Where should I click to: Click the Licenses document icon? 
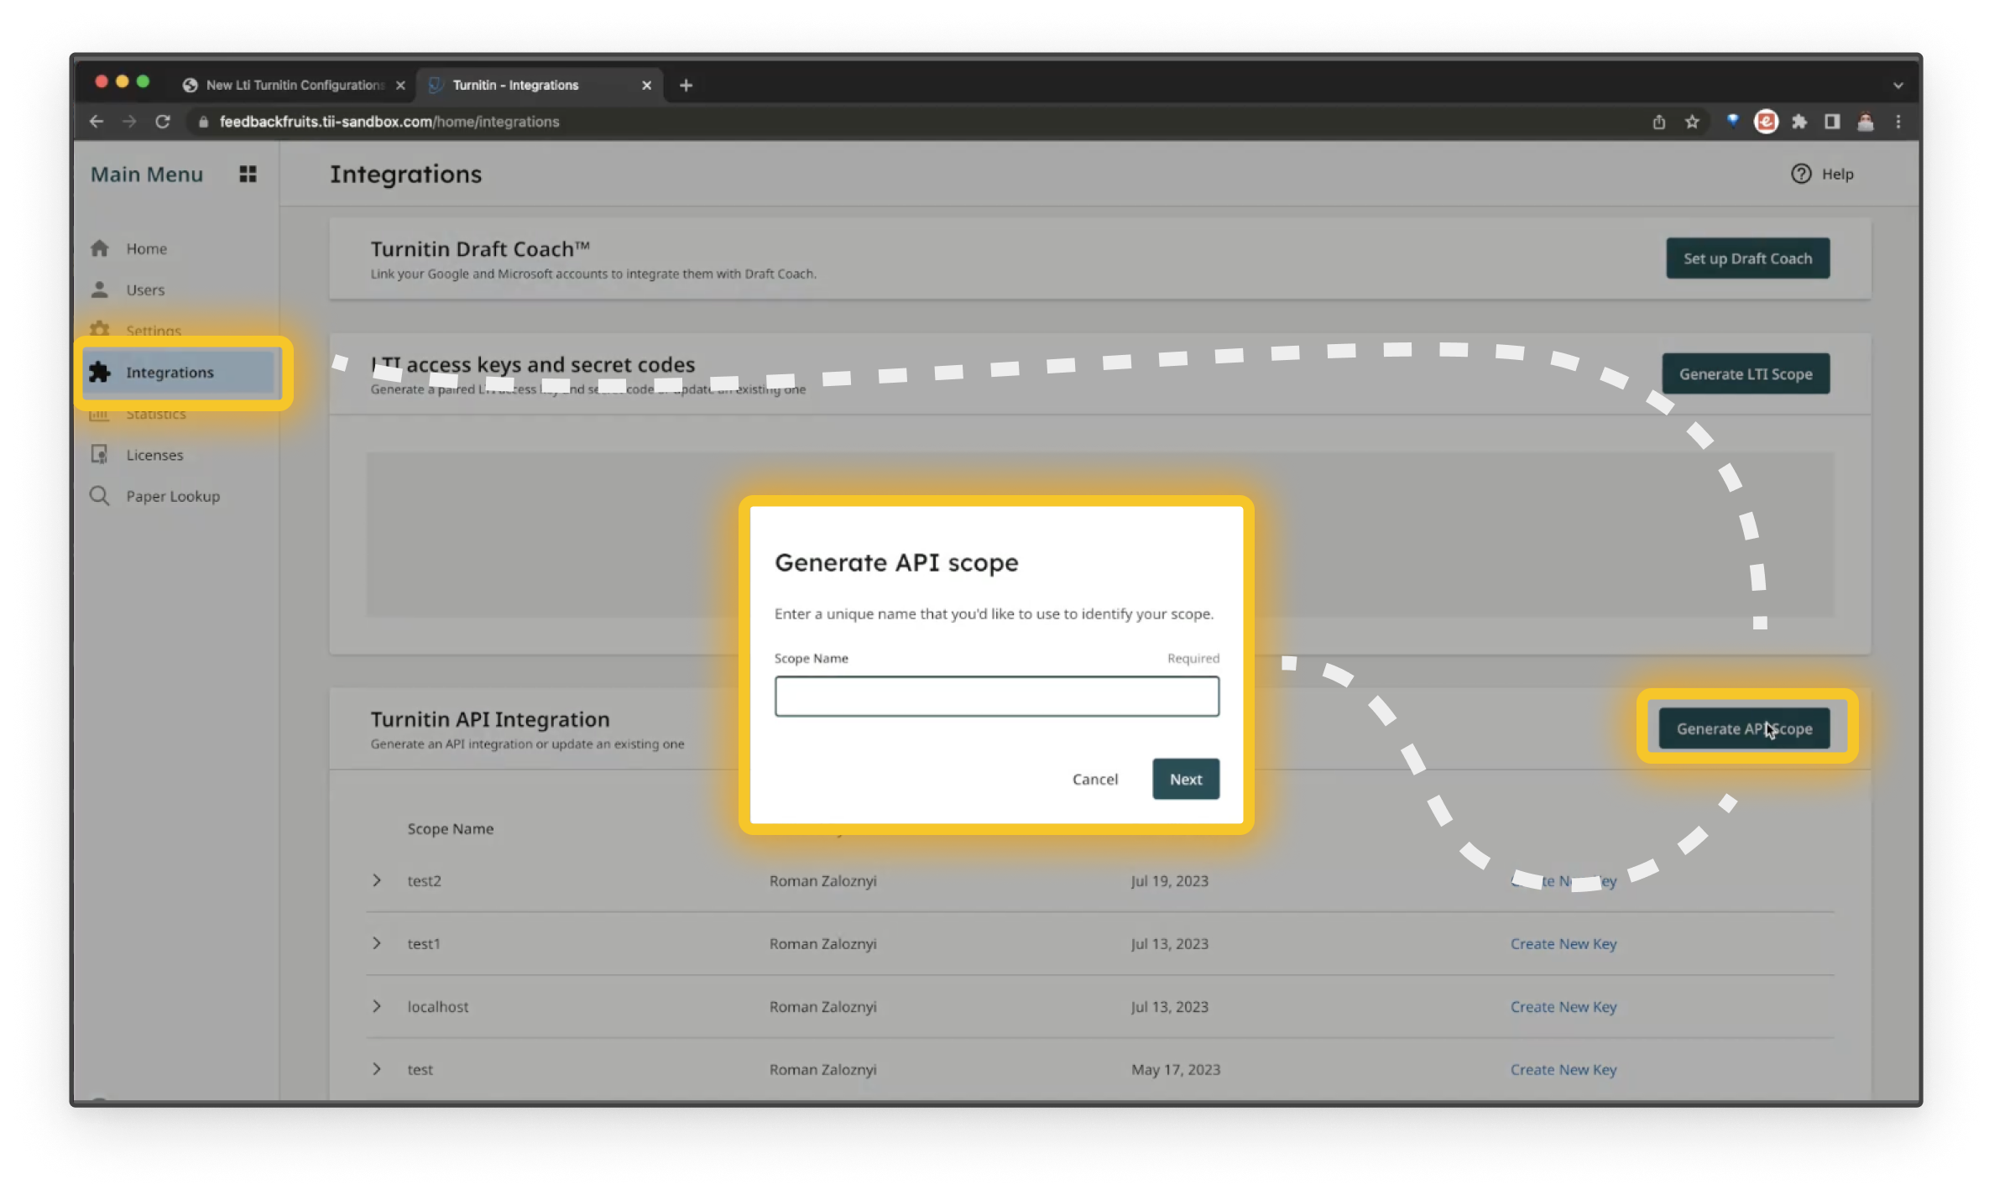[x=99, y=455]
